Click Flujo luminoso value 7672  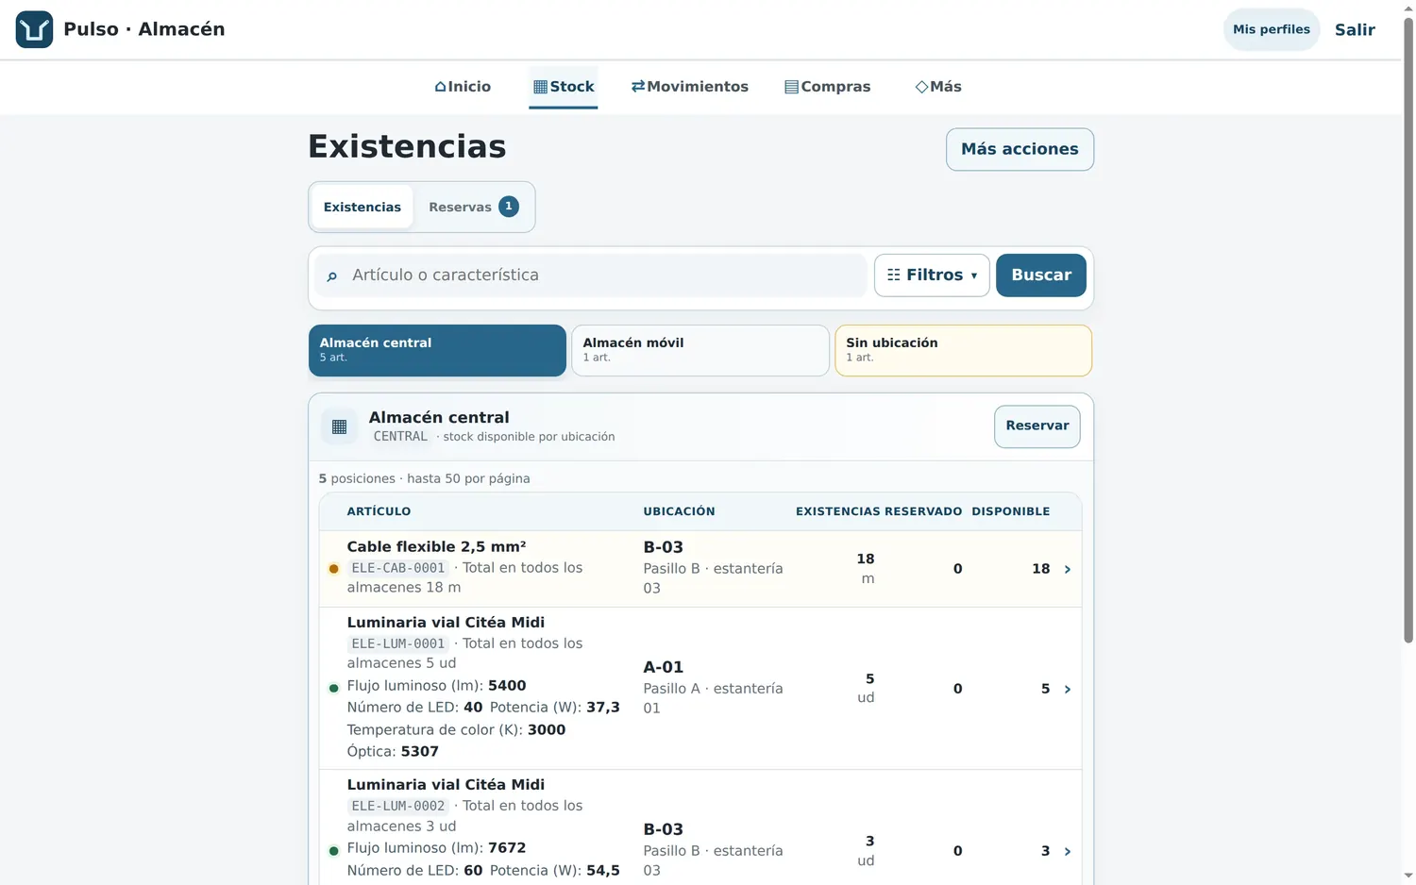point(507,848)
